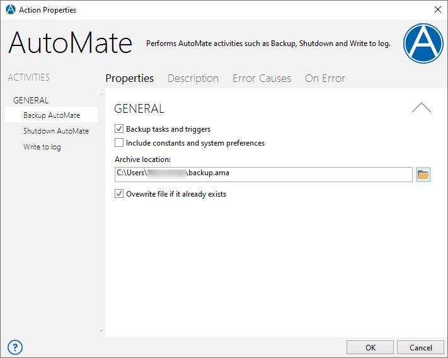Click the small AutoMate icon in the title bar
The image size is (448, 358).
coord(11,9)
